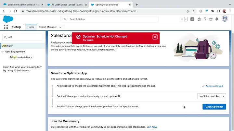Open the Extensions puzzle icon
Screen dimensions: 234x131
213,11
